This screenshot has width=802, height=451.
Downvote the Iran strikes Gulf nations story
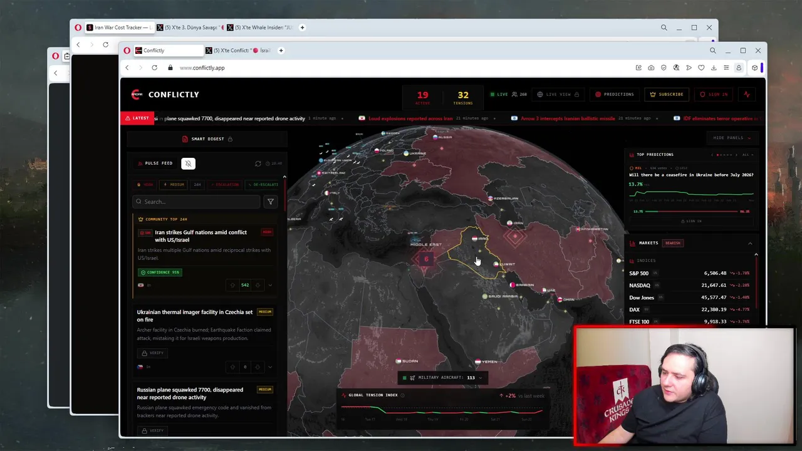tap(257, 285)
